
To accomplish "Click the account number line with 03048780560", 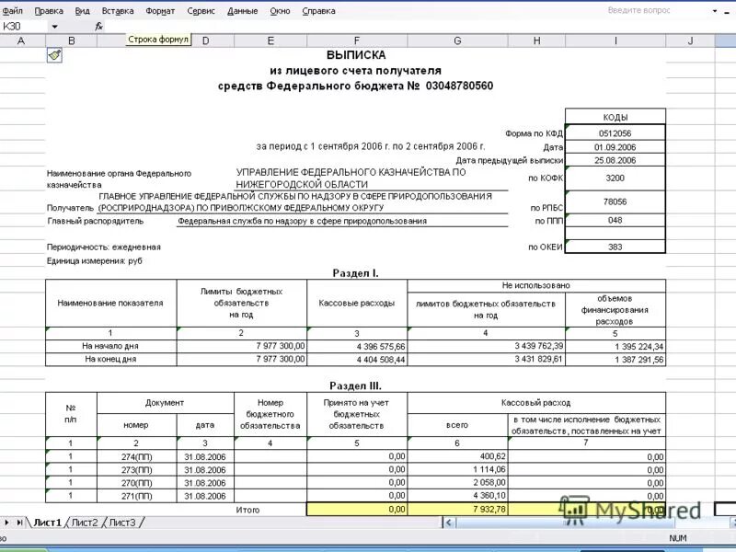I will [355, 86].
